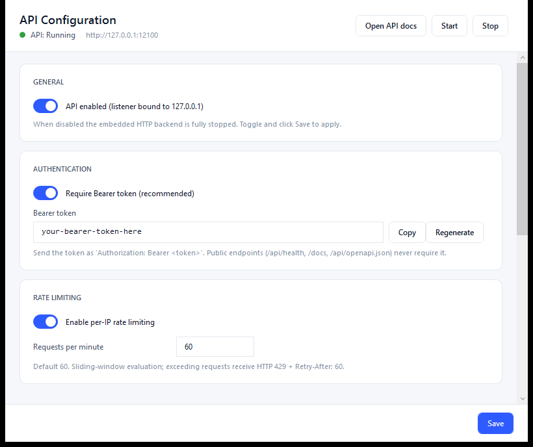
Task: Click the 'When disabled the embedded HTTP' hint
Action: coord(187,124)
